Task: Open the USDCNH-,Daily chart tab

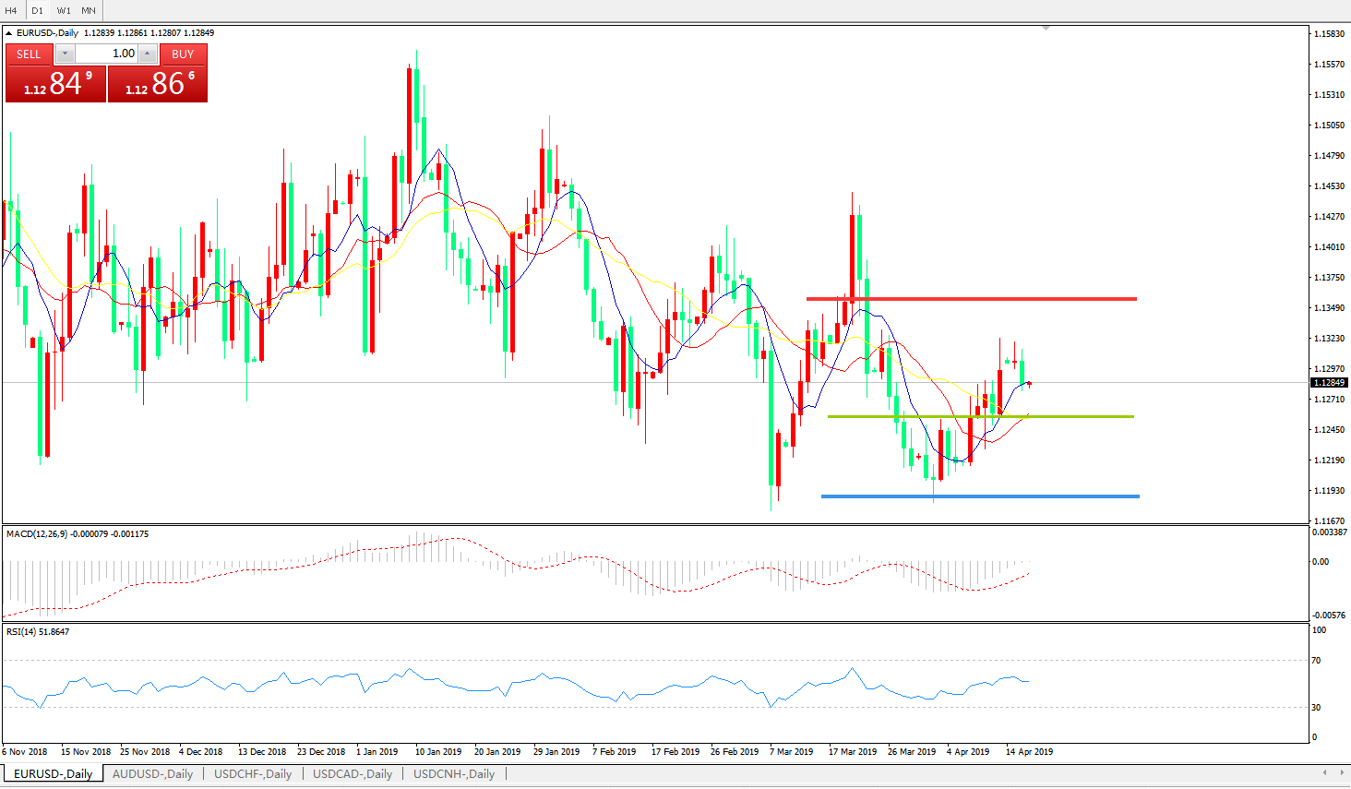Action: point(454,773)
